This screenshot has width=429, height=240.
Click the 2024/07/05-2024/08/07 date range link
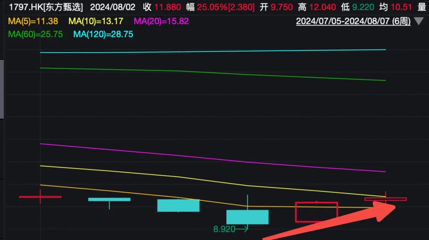pyautogui.click(x=353, y=21)
